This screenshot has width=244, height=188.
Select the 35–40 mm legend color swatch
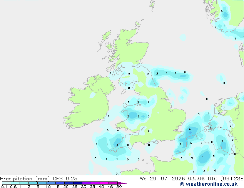(95, 183)
